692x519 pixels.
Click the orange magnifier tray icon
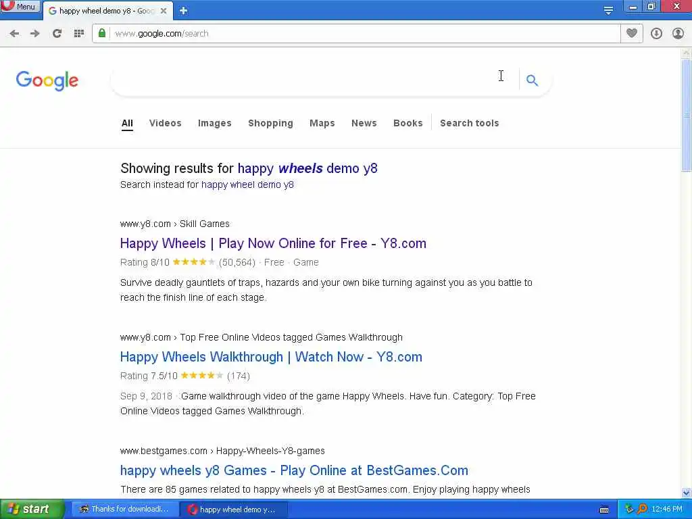642,510
